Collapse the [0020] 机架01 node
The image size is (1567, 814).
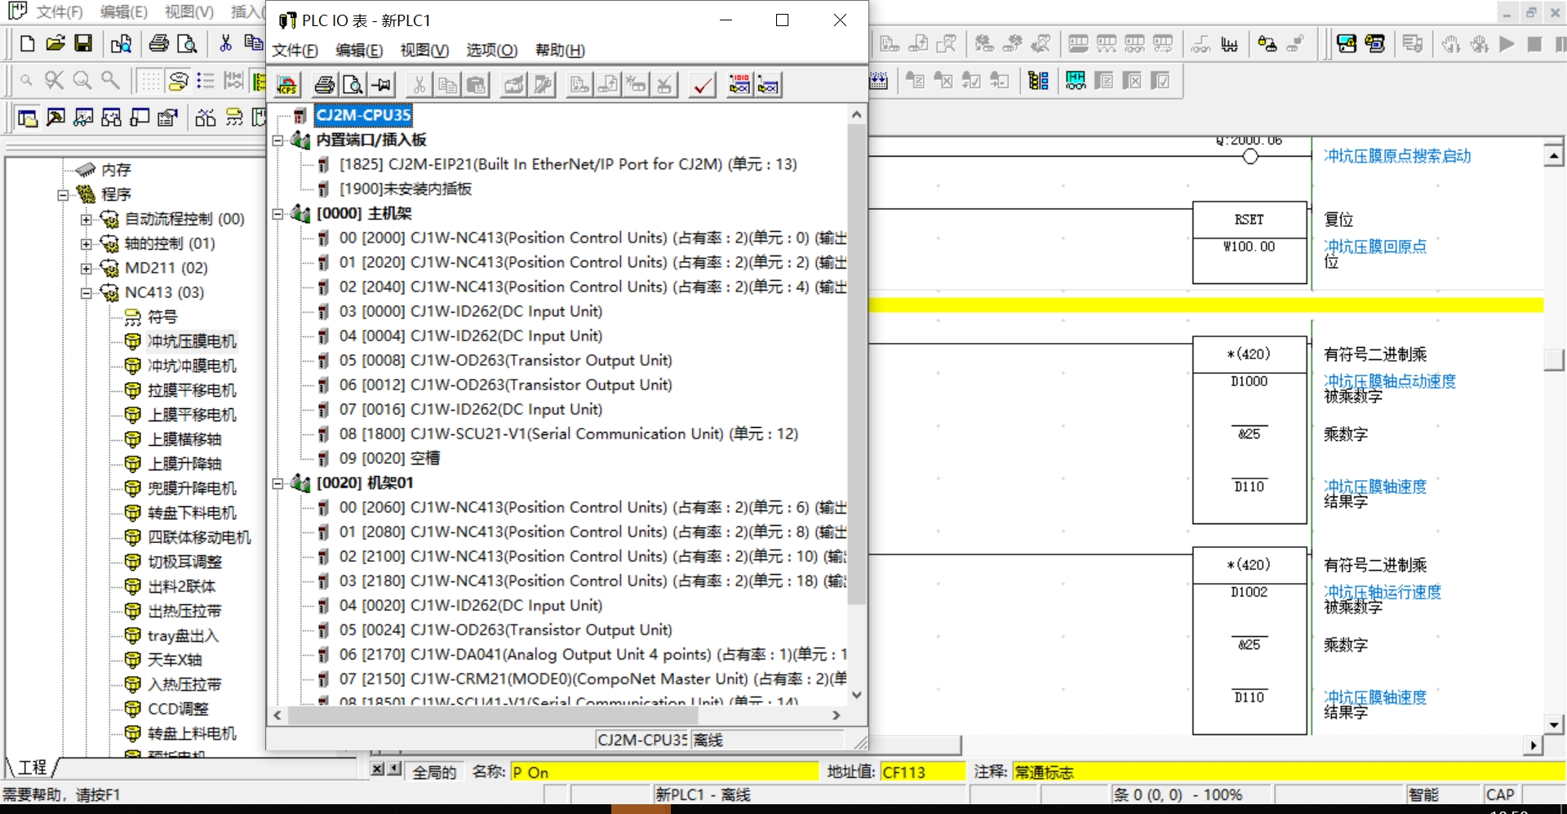[x=277, y=483]
